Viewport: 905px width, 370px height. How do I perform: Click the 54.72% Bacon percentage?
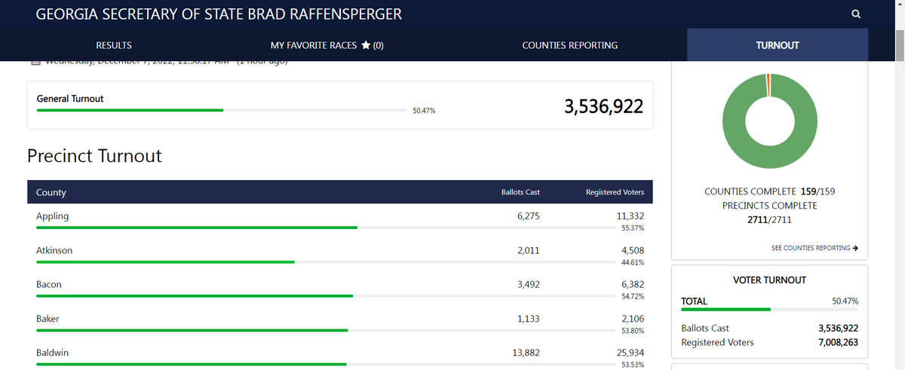click(632, 296)
